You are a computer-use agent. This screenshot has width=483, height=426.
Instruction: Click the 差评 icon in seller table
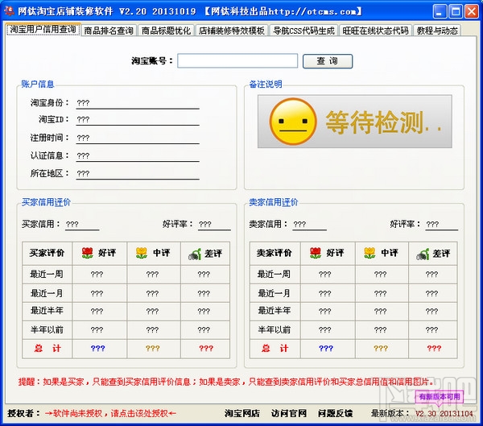tap(423, 254)
